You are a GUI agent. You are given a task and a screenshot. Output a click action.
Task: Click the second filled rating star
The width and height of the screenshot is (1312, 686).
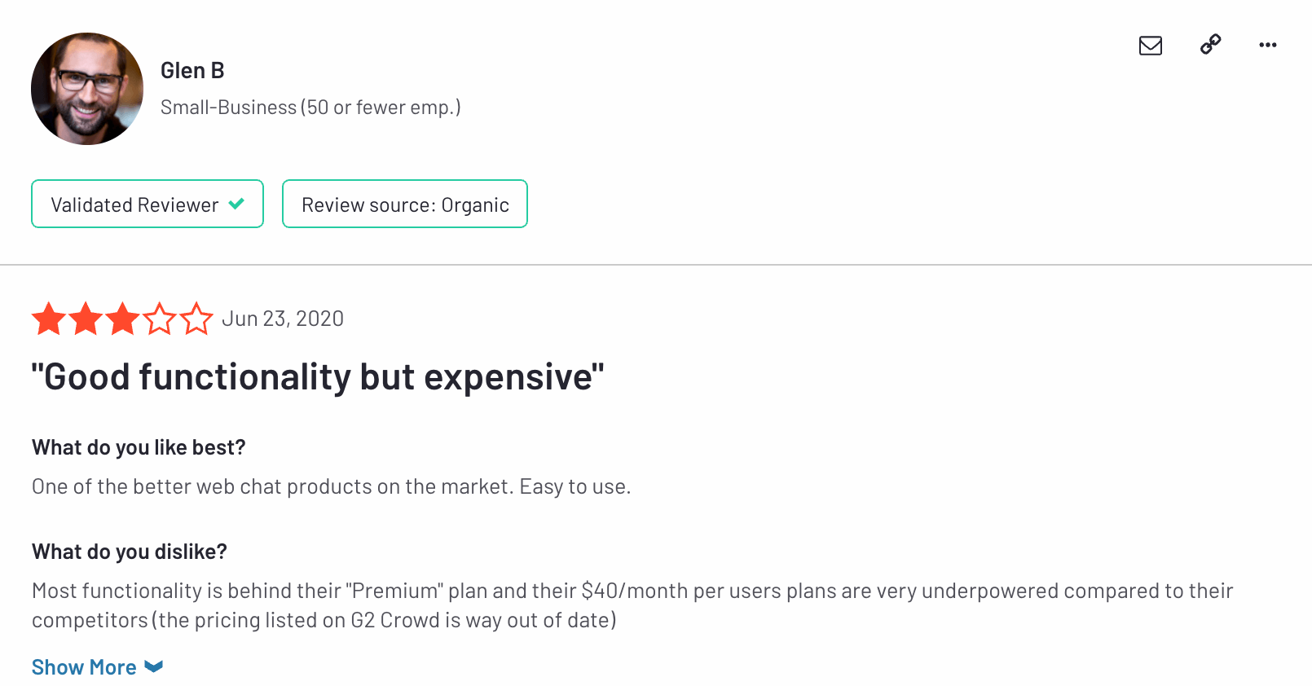click(x=86, y=319)
